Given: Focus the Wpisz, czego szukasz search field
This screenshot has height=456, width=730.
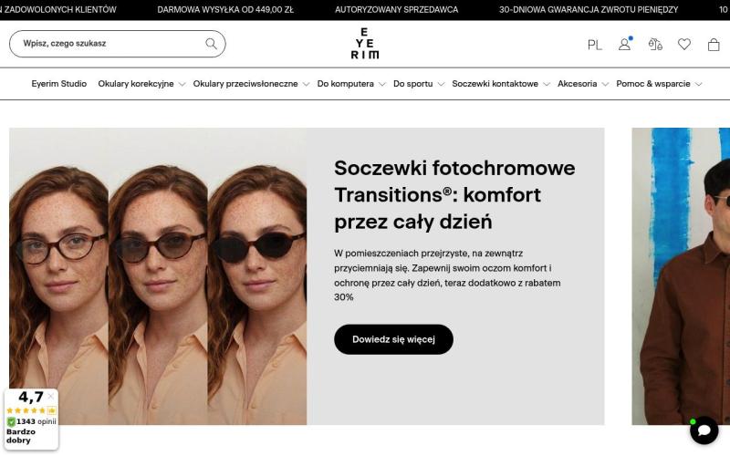Looking at the screenshot, I should click(x=118, y=44).
